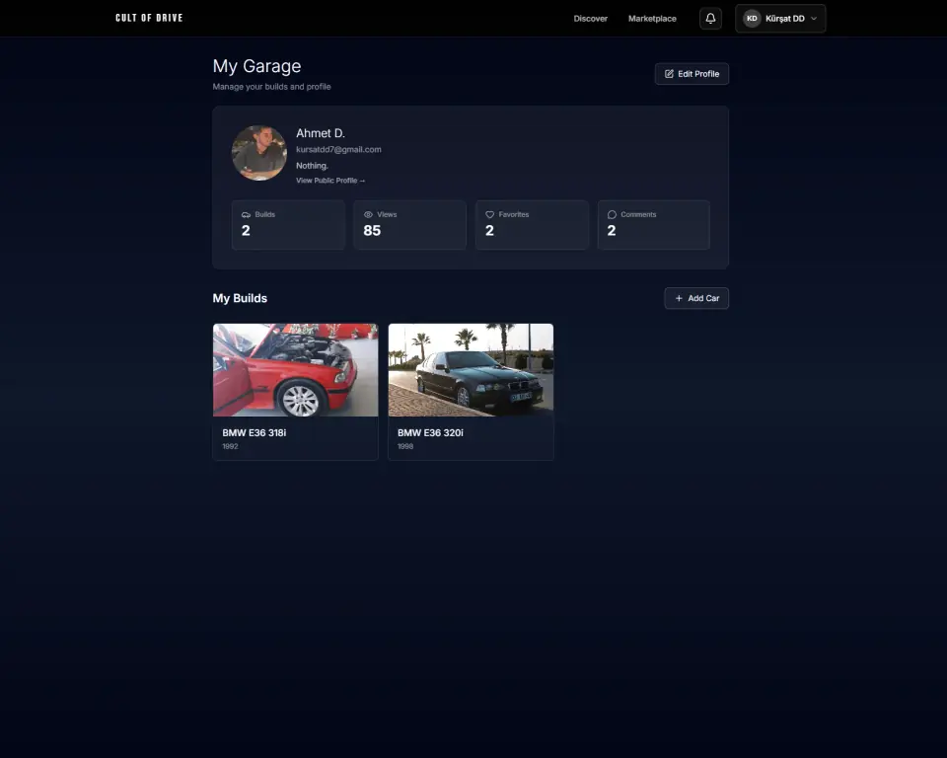
Task: Click the Add Car button
Action: pos(696,298)
